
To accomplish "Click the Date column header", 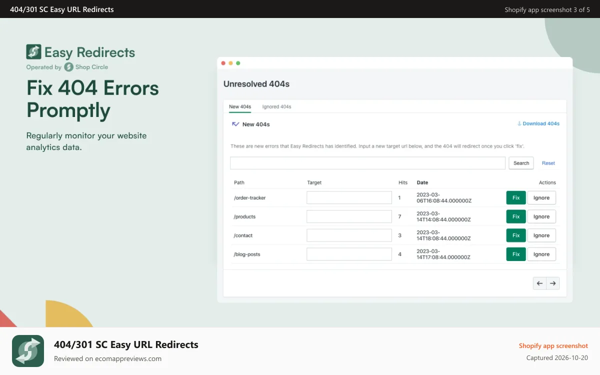I will point(422,182).
